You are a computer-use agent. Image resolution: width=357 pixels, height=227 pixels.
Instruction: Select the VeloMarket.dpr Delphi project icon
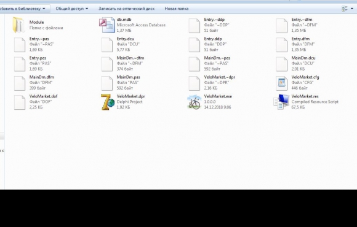pos(108,102)
